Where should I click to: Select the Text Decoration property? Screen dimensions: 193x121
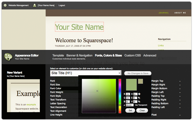58,107
